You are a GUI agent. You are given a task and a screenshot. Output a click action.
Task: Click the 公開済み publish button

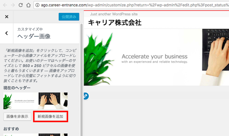(69, 17)
